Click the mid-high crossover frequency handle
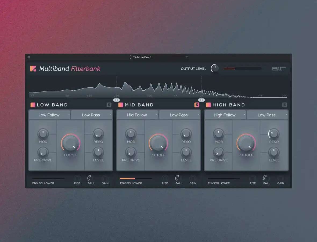The image size is (317, 242). click(201, 100)
